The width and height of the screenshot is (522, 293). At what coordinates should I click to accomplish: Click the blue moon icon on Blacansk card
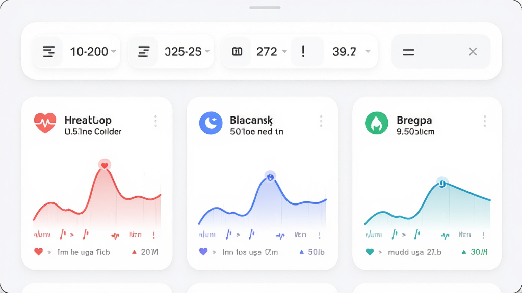(211, 123)
